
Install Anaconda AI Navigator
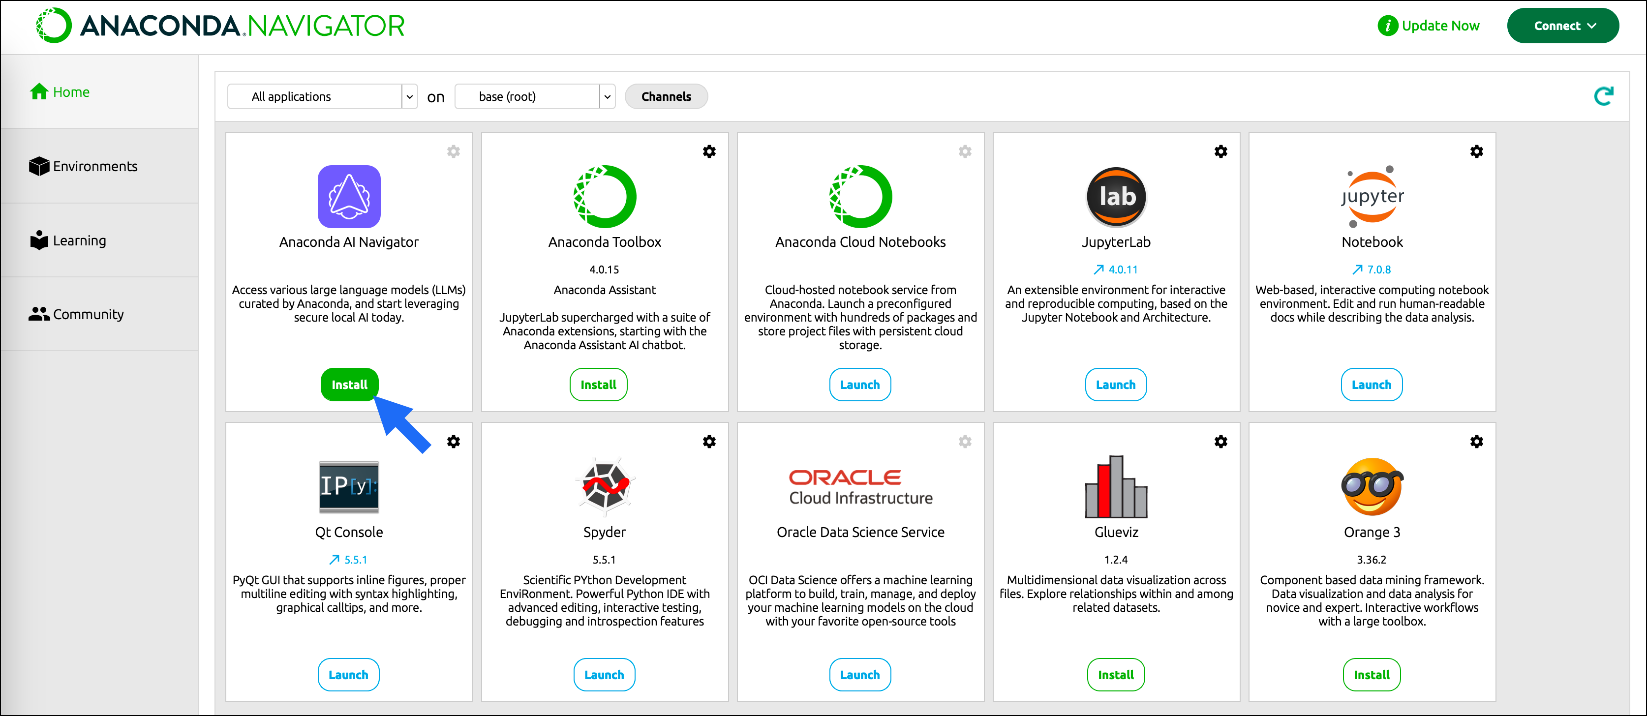349,385
